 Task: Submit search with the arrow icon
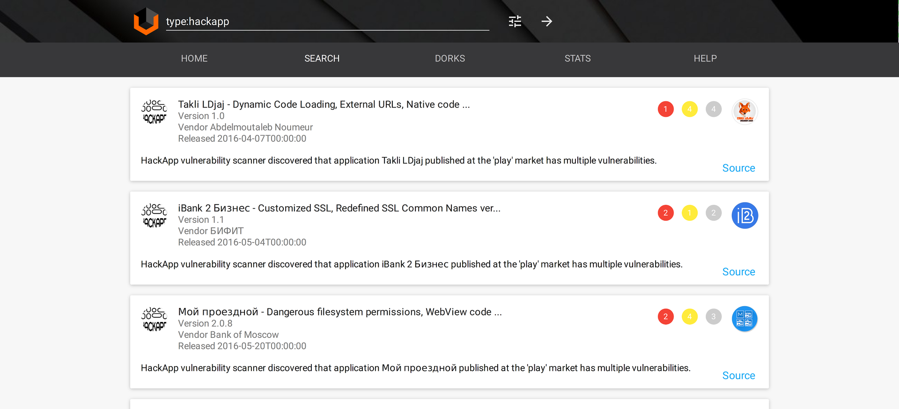(x=546, y=22)
